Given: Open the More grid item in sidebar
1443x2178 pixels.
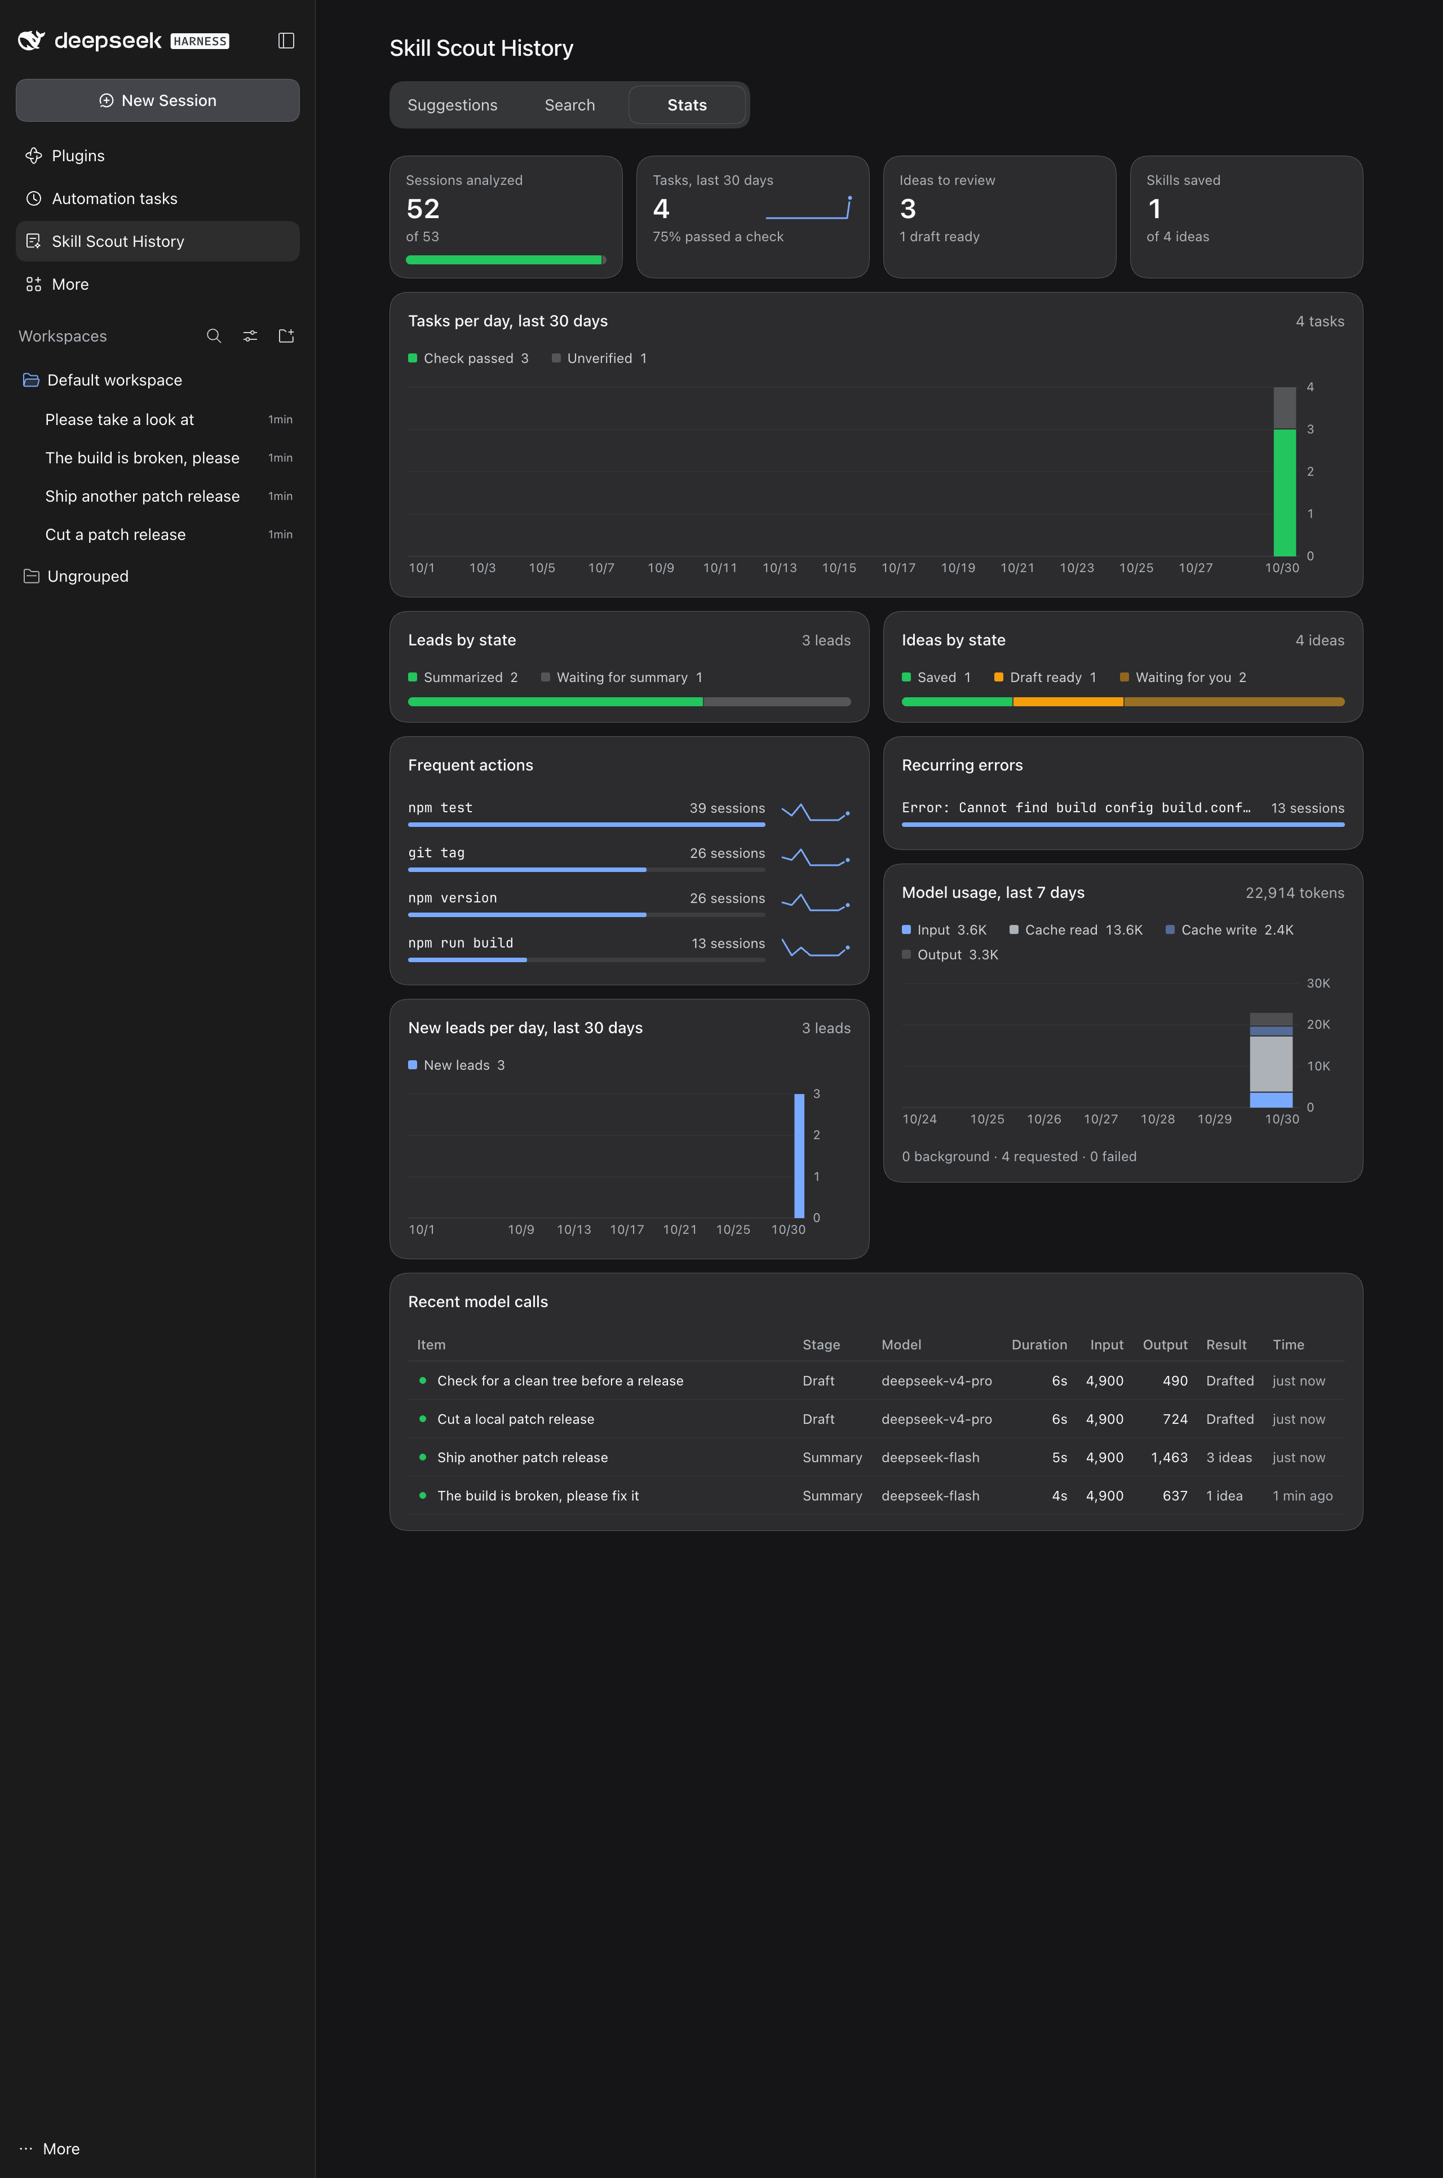Looking at the screenshot, I should coord(157,284).
